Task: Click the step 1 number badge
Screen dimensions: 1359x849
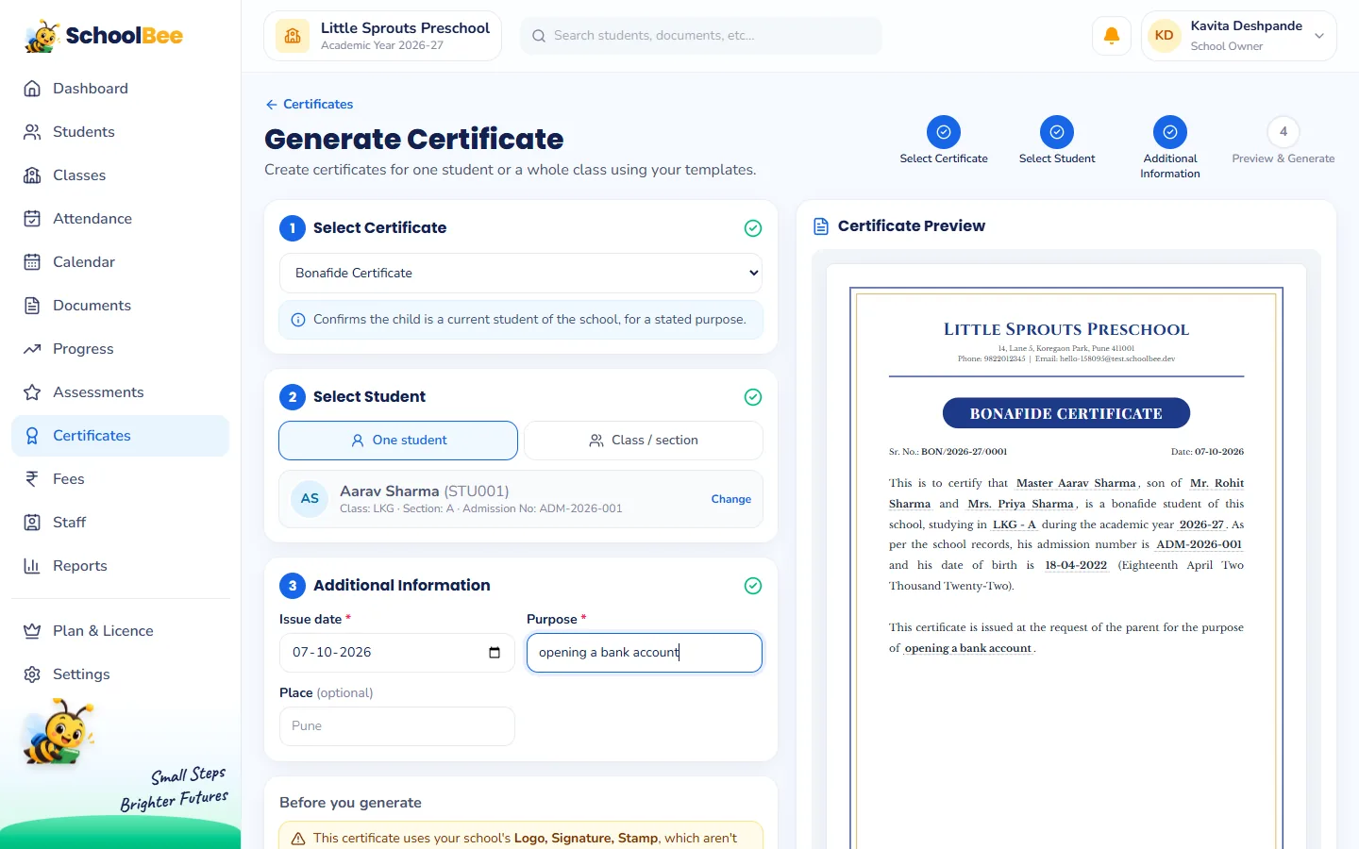Action: (x=293, y=228)
